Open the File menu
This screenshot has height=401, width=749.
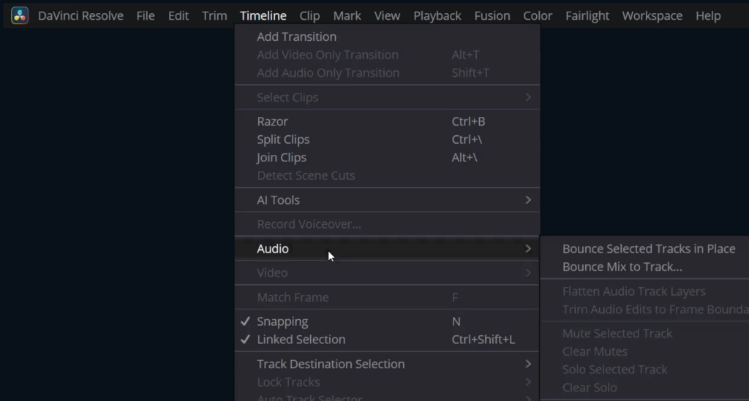[x=146, y=16]
